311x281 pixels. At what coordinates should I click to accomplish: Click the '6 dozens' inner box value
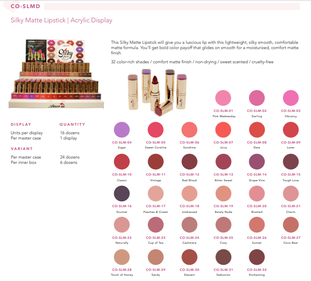click(x=69, y=163)
